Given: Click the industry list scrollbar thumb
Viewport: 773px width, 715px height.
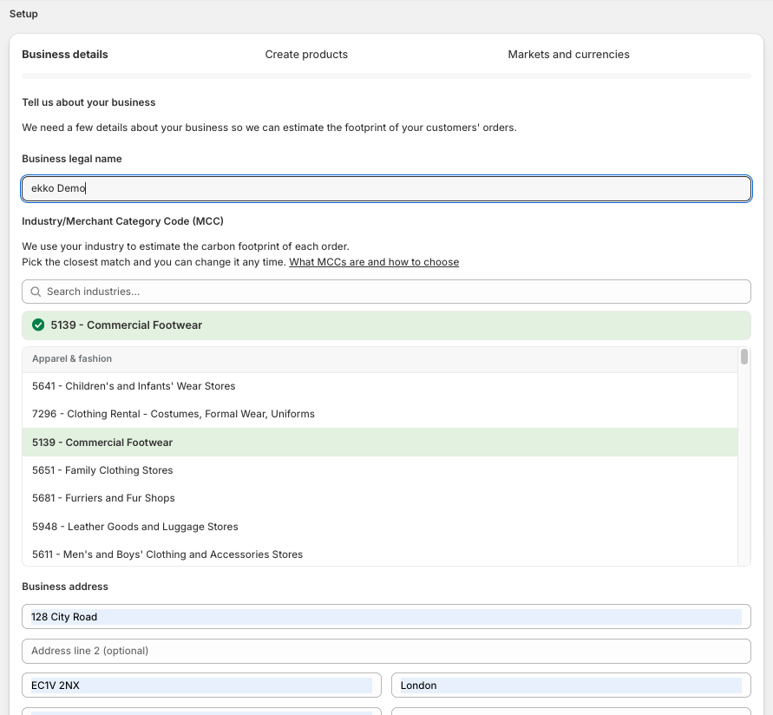Looking at the screenshot, I should click(744, 357).
